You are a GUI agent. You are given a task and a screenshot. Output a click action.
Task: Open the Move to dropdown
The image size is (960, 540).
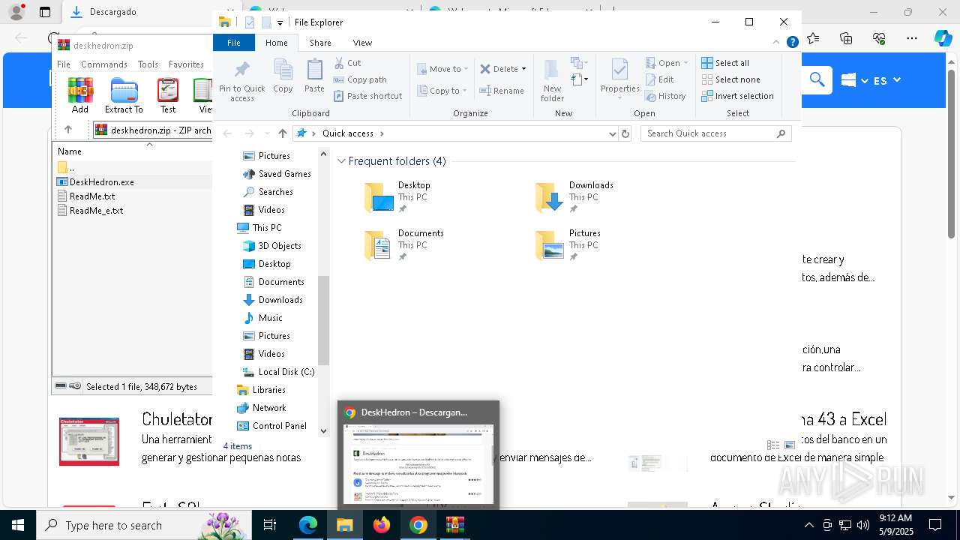(x=442, y=69)
